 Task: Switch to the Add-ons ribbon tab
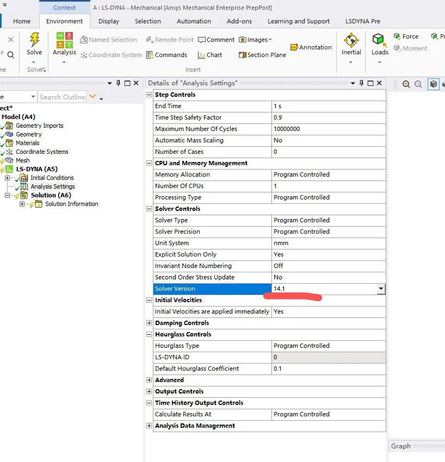click(x=239, y=21)
